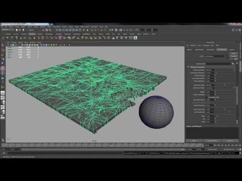Click the New Scene icon on the status line
242x181 pixels.
[17, 30]
